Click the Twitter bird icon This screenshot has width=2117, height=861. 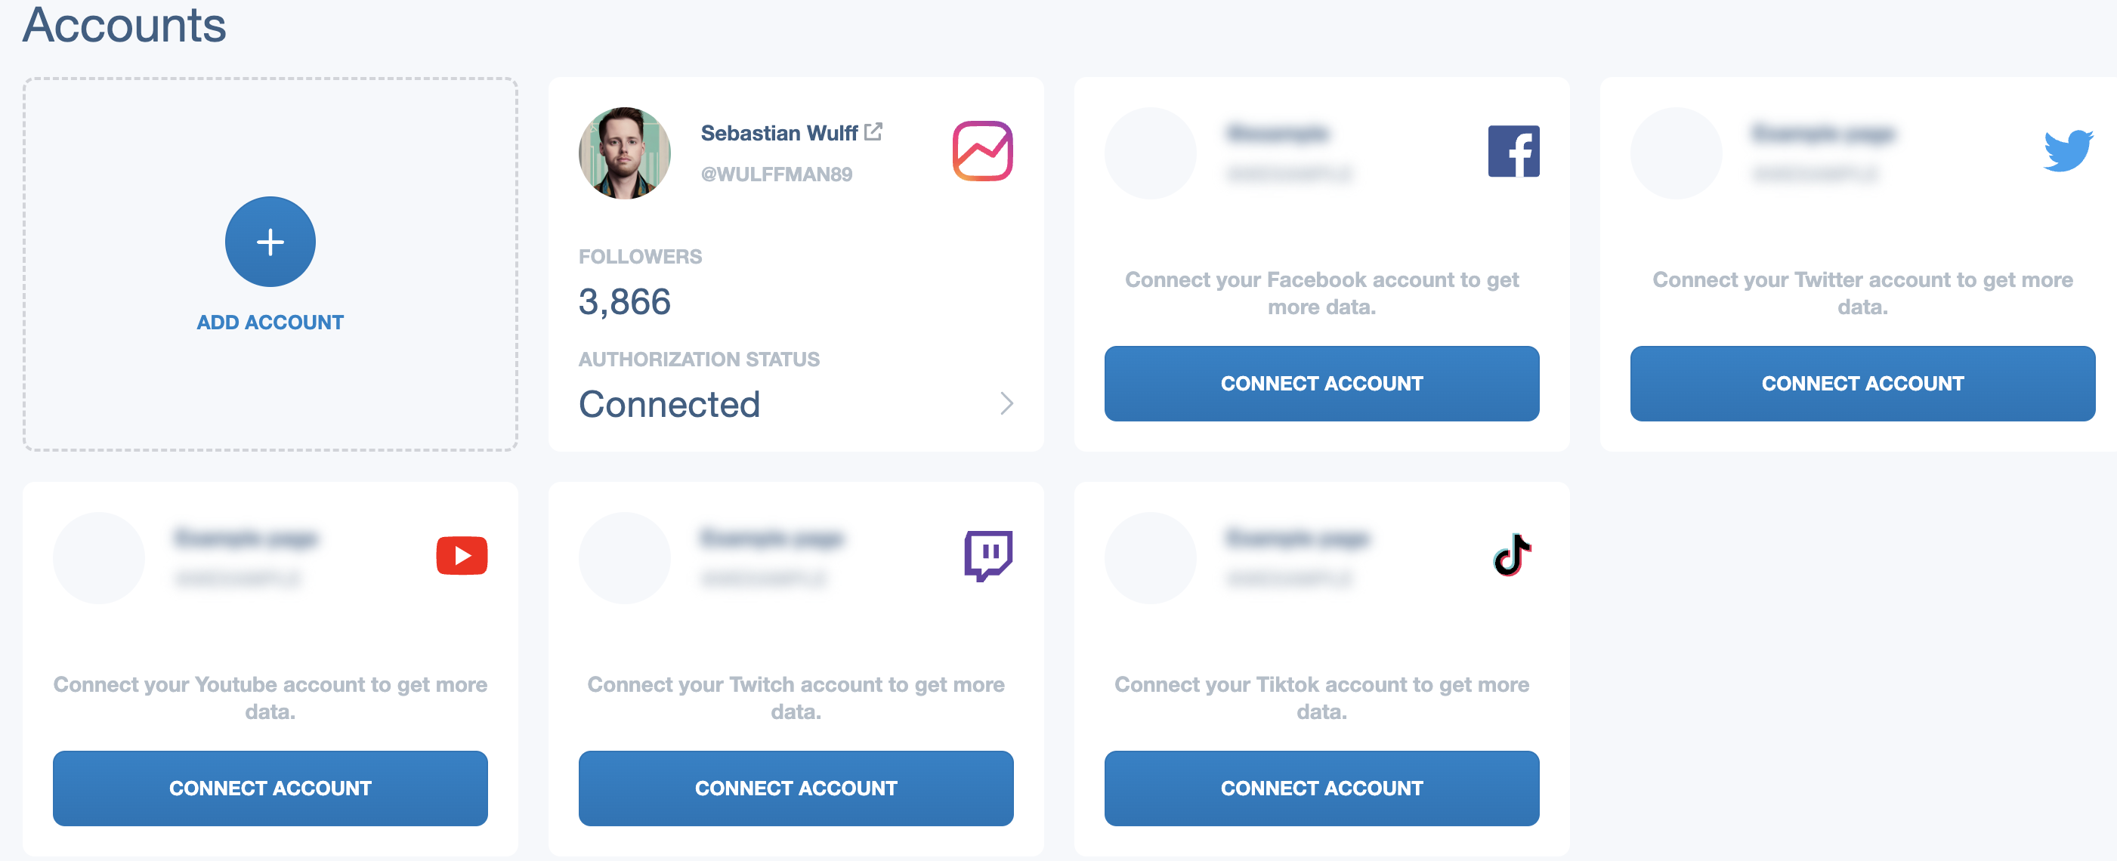pos(2068,150)
